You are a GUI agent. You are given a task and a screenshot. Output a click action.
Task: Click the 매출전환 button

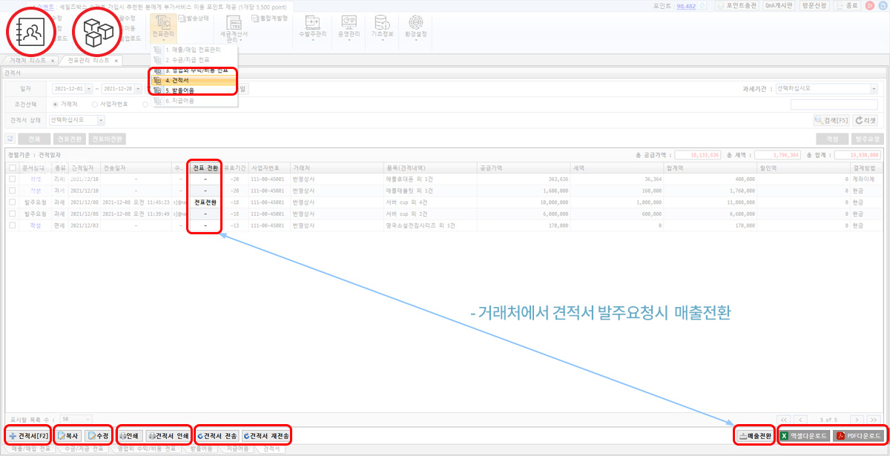[x=755, y=435]
